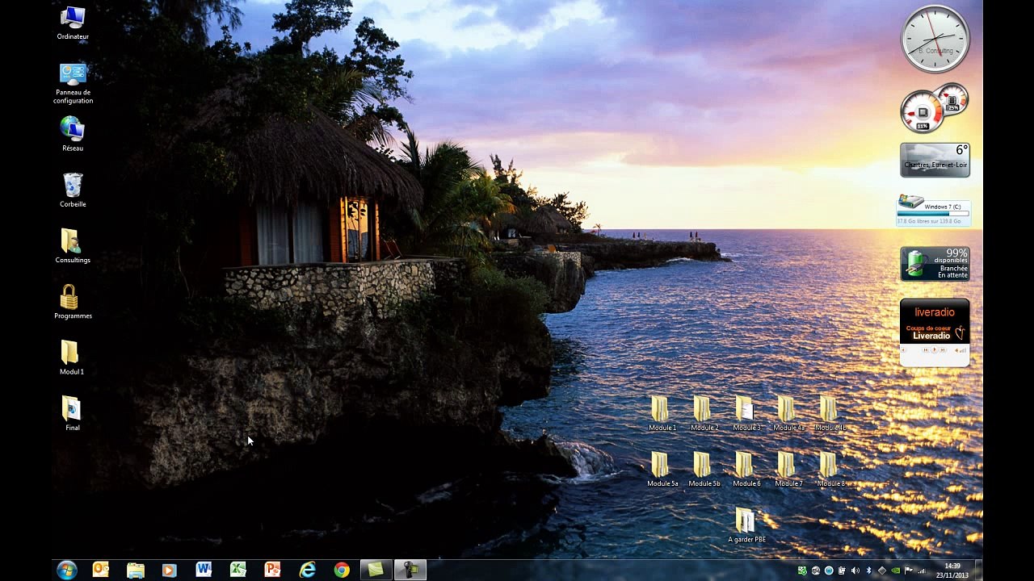
Task: Launch Internet Explorer from the taskbar
Action: point(307,570)
